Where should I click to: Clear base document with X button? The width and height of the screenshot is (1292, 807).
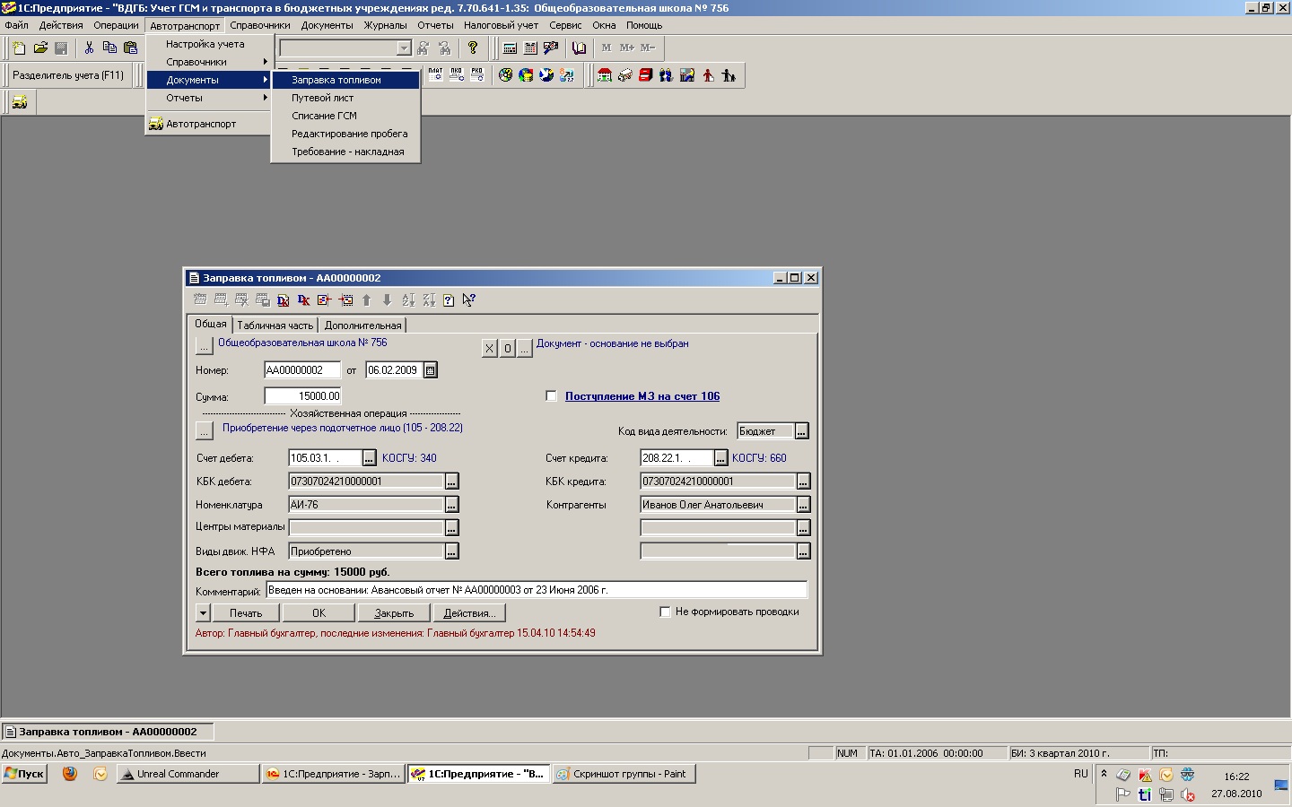pos(489,348)
